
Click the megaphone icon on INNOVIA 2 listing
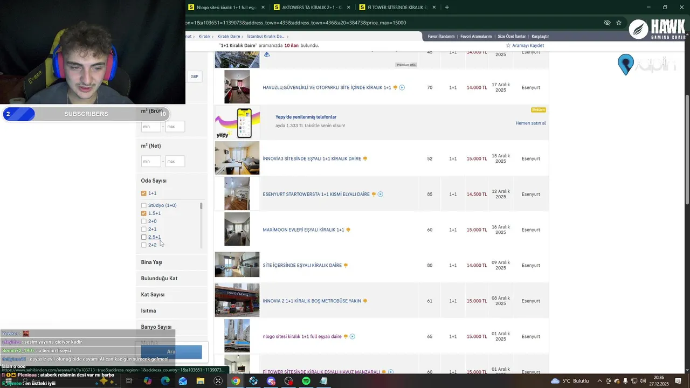coord(365,301)
